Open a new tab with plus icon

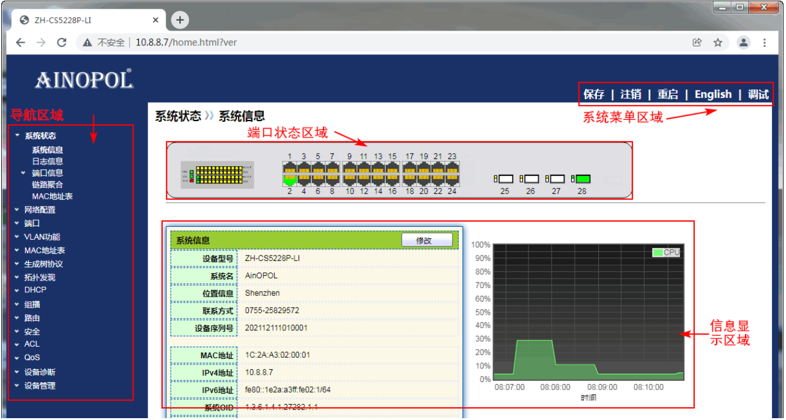(180, 20)
